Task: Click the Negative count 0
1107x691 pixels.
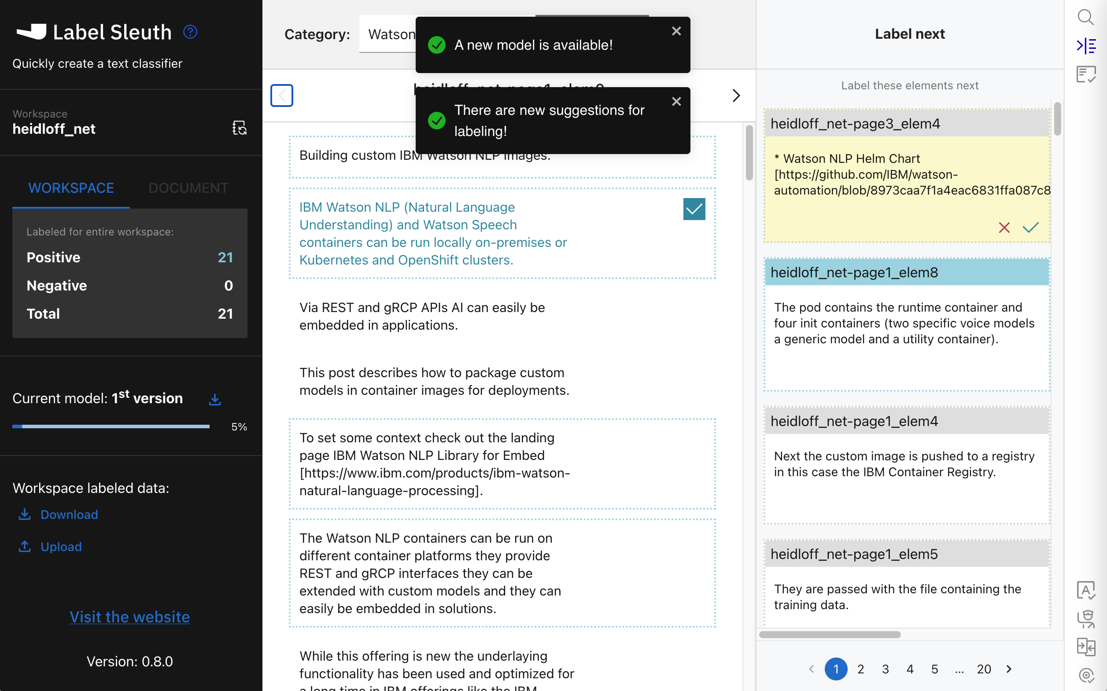Action: point(229,286)
